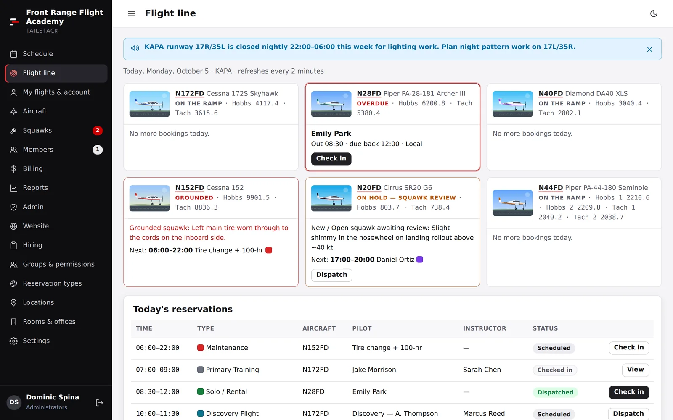Open My flights & account menu item

coord(56,92)
